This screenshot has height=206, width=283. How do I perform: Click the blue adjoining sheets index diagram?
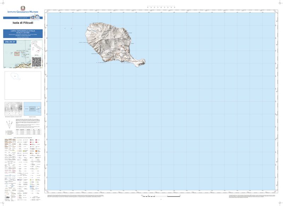pyautogui.click(x=33, y=109)
